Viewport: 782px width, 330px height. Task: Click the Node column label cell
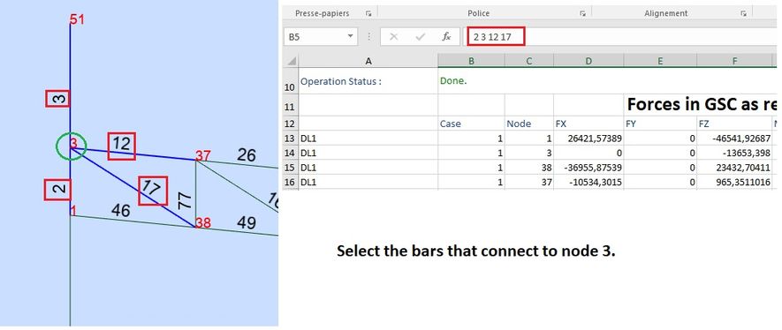[x=529, y=124]
